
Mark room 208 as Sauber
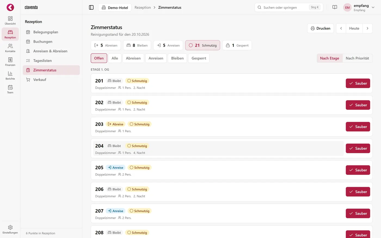click(x=358, y=234)
